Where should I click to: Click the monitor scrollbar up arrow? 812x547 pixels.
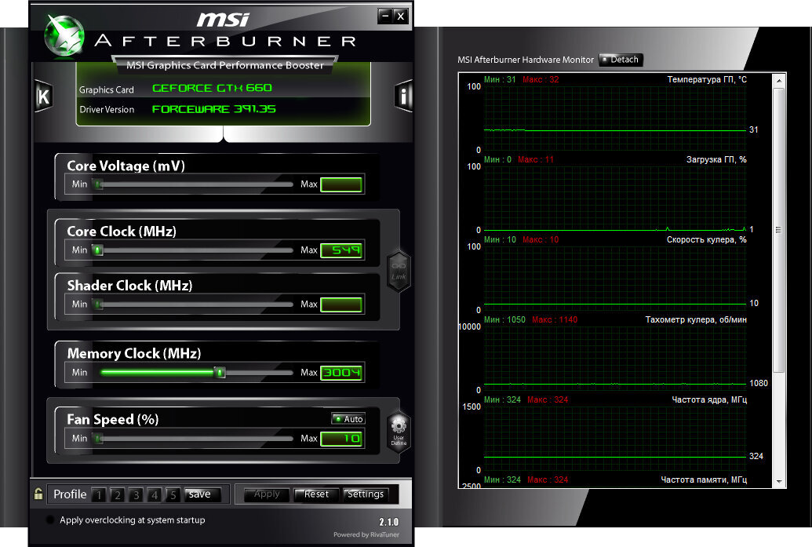779,80
